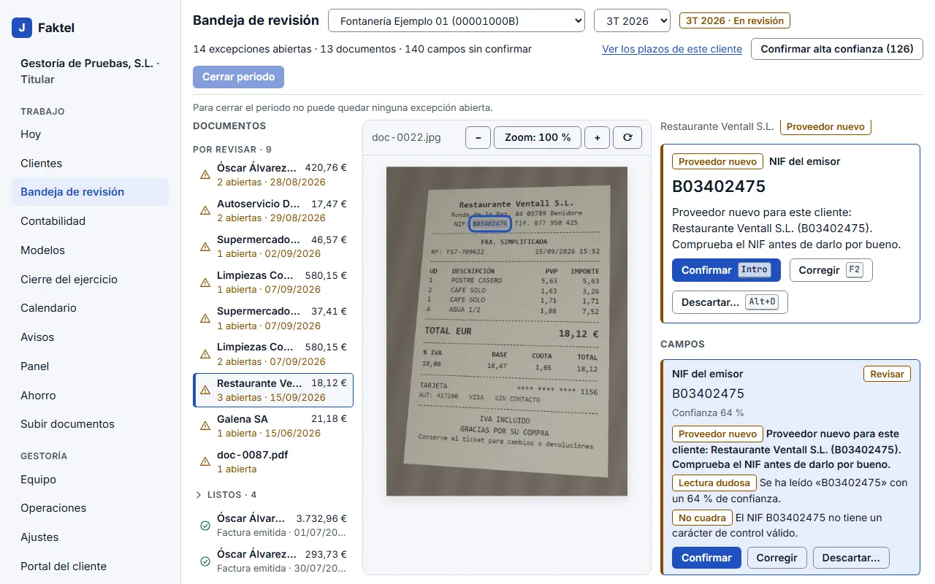Click warning icon beside Restaurante Ve... document

pyautogui.click(x=205, y=390)
